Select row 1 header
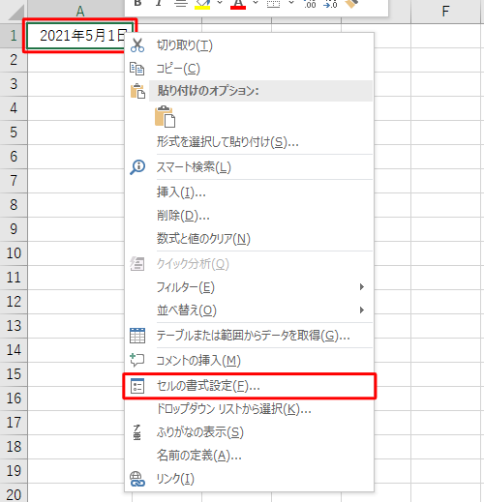Screen dimensions: 484x502 click(x=14, y=36)
